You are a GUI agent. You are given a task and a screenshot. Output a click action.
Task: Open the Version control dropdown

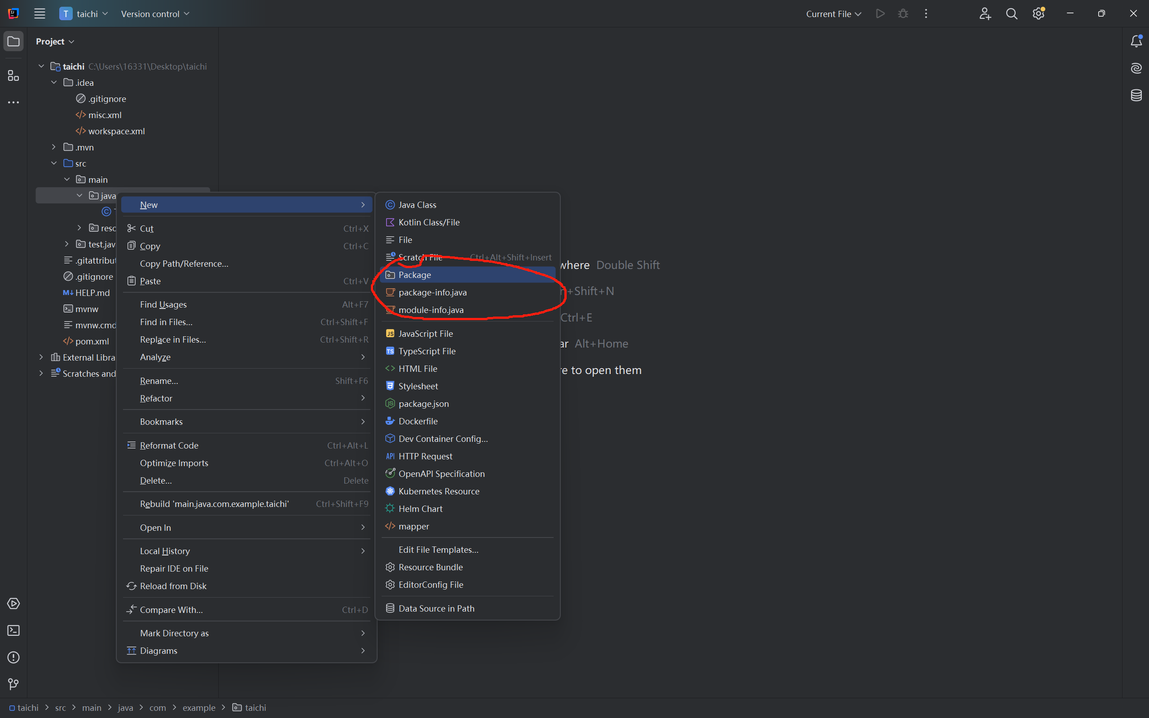pyautogui.click(x=155, y=14)
